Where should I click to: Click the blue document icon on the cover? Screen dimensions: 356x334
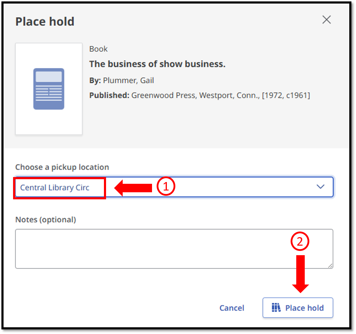pyautogui.click(x=49, y=89)
